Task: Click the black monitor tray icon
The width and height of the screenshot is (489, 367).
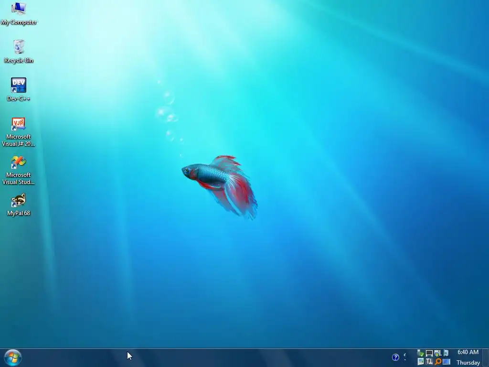Action: pos(429,353)
